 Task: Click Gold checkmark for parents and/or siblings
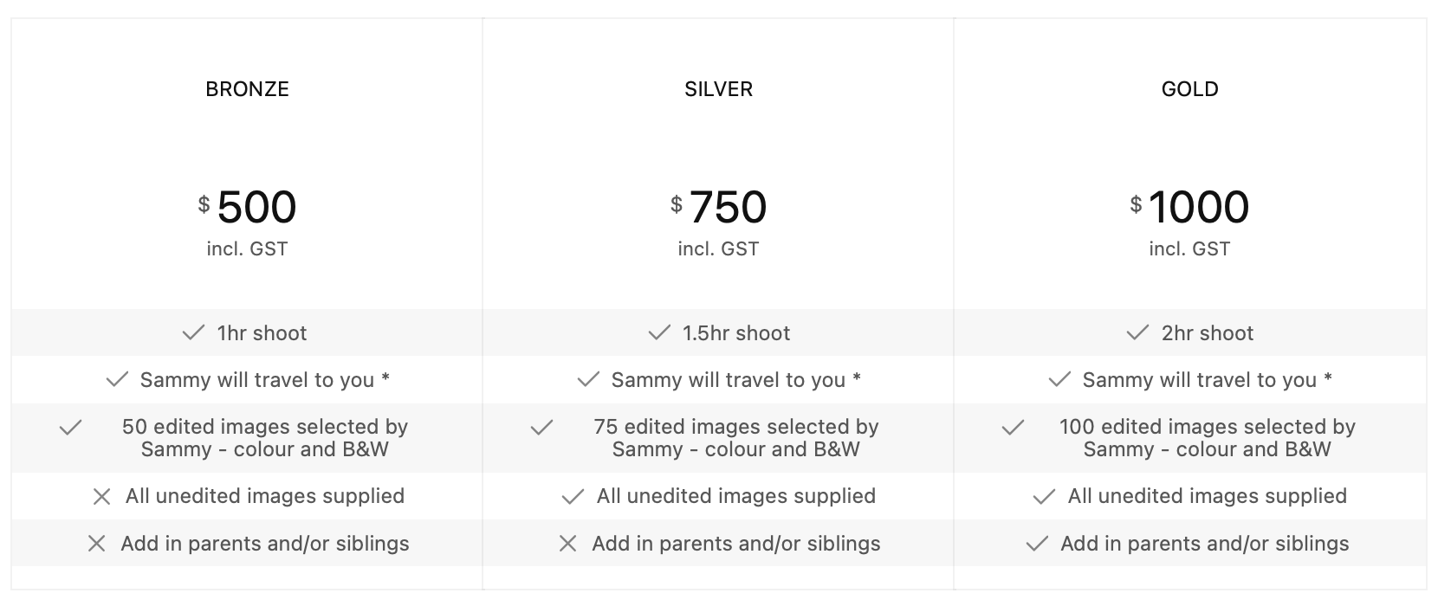(x=1037, y=544)
